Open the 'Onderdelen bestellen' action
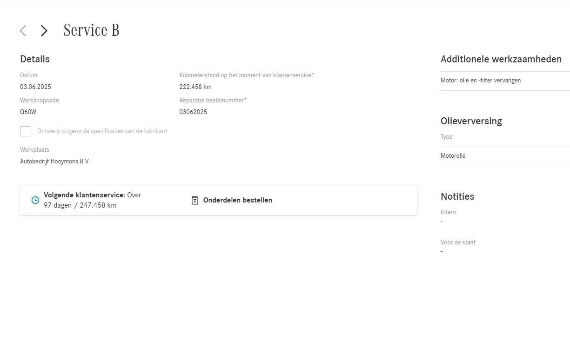The height and width of the screenshot is (364, 570). pyautogui.click(x=237, y=200)
